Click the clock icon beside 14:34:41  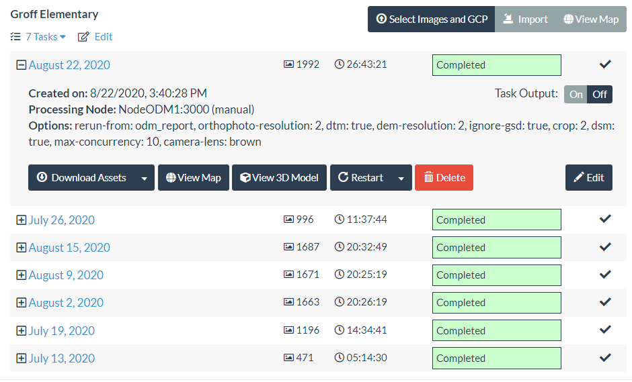(x=339, y=330)
